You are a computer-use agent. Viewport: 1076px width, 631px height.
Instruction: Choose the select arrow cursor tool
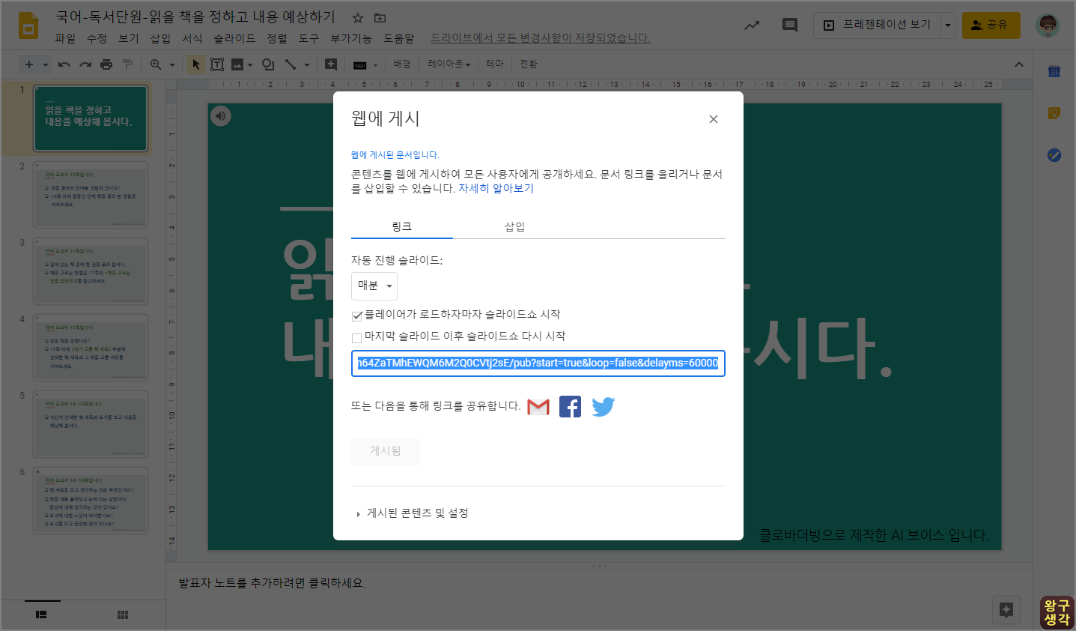click(196, 64)
